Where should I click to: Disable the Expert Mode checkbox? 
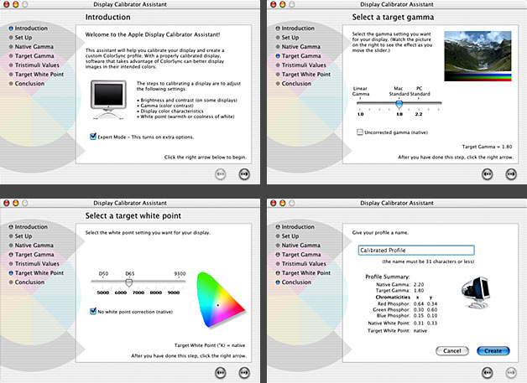pyautogui.click(x=93, y=135)
